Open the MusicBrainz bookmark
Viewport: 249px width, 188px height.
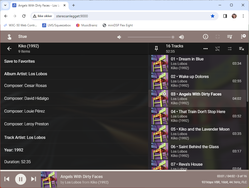point(87,25)
